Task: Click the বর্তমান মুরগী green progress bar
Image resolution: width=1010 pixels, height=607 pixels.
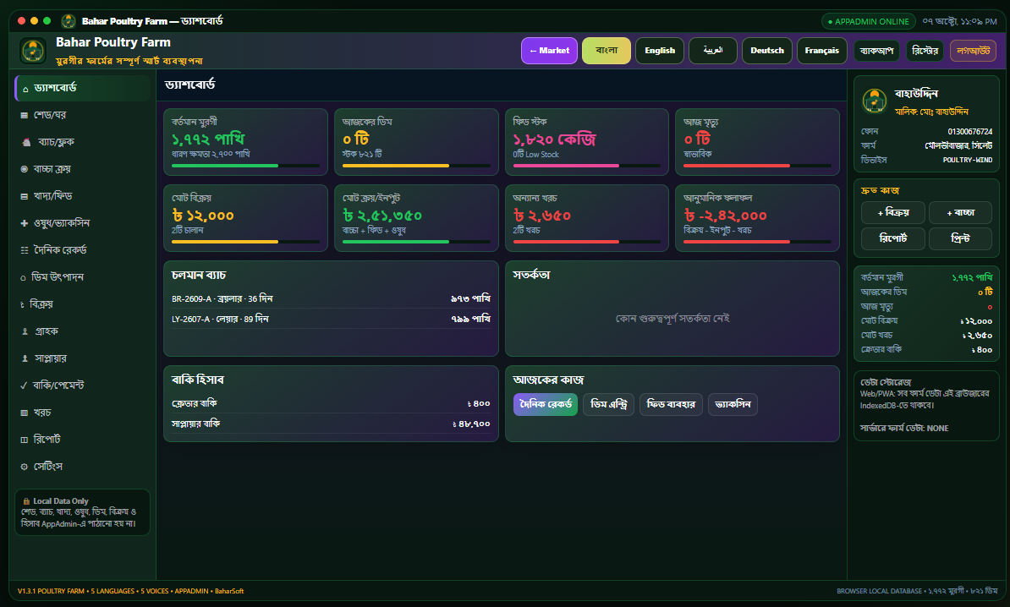Action: (225, 166)
